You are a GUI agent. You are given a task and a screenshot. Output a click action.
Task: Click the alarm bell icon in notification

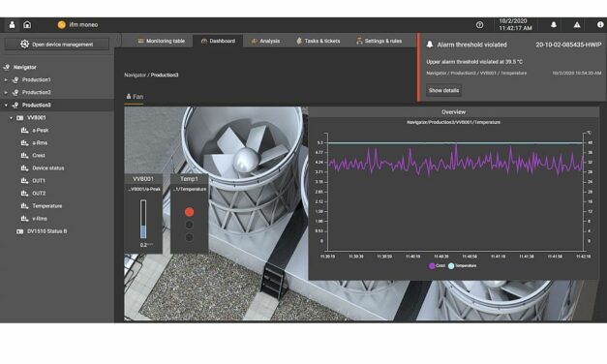pyautogui.click(x=430, y=45)
